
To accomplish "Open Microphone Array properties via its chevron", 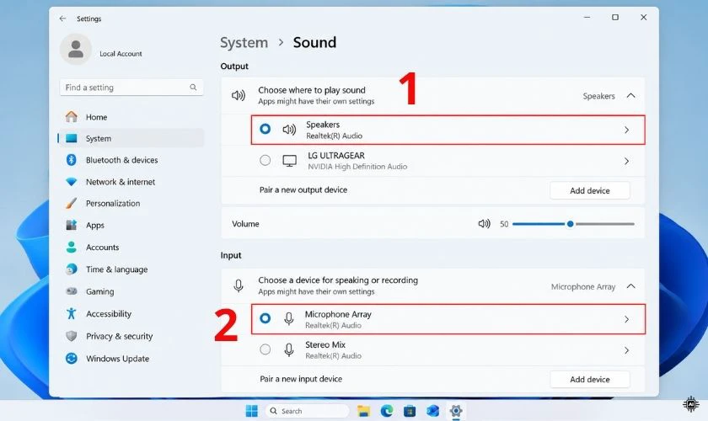I will [x=626, y=319].
